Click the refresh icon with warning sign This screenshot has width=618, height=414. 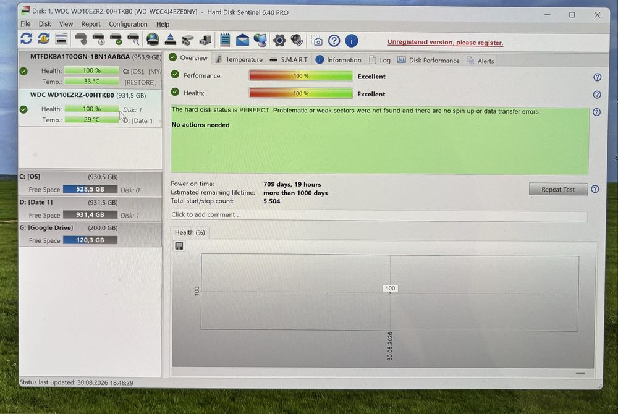[44, 39]
